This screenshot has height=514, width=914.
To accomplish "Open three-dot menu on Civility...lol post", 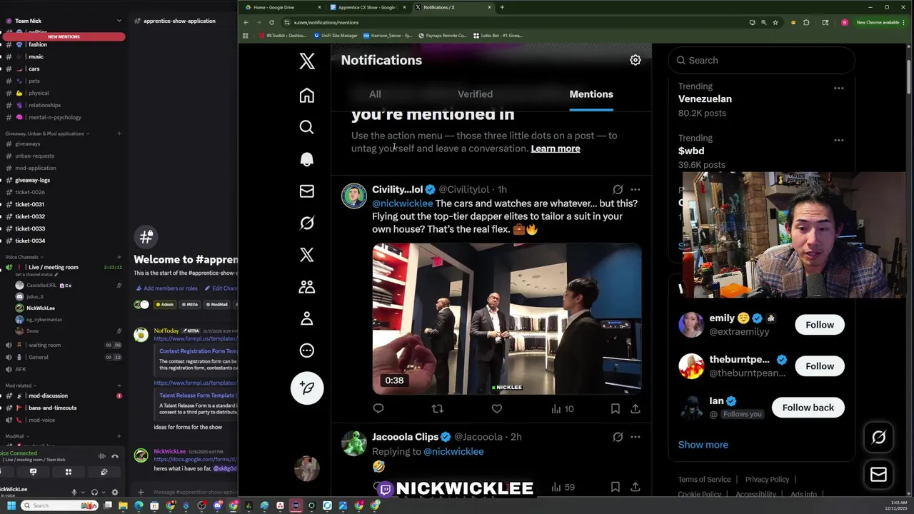I will [x=635, y=189].
